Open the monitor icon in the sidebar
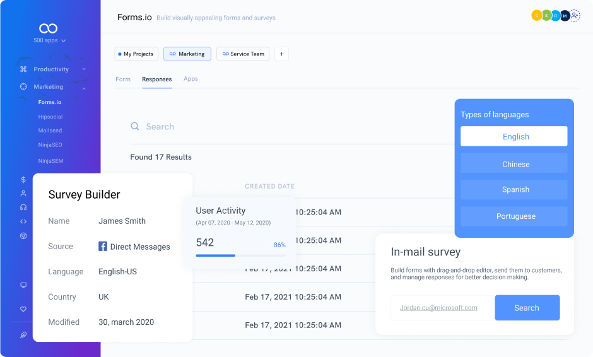Screen dimensions: 593x357 (23, 285)
